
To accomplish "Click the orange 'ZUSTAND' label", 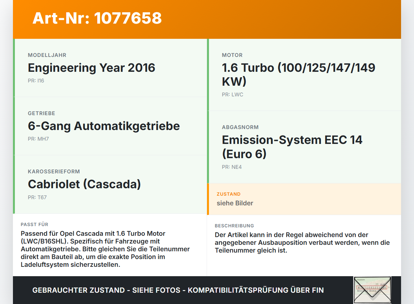I will pyautogui.click(x=229, y=194).
